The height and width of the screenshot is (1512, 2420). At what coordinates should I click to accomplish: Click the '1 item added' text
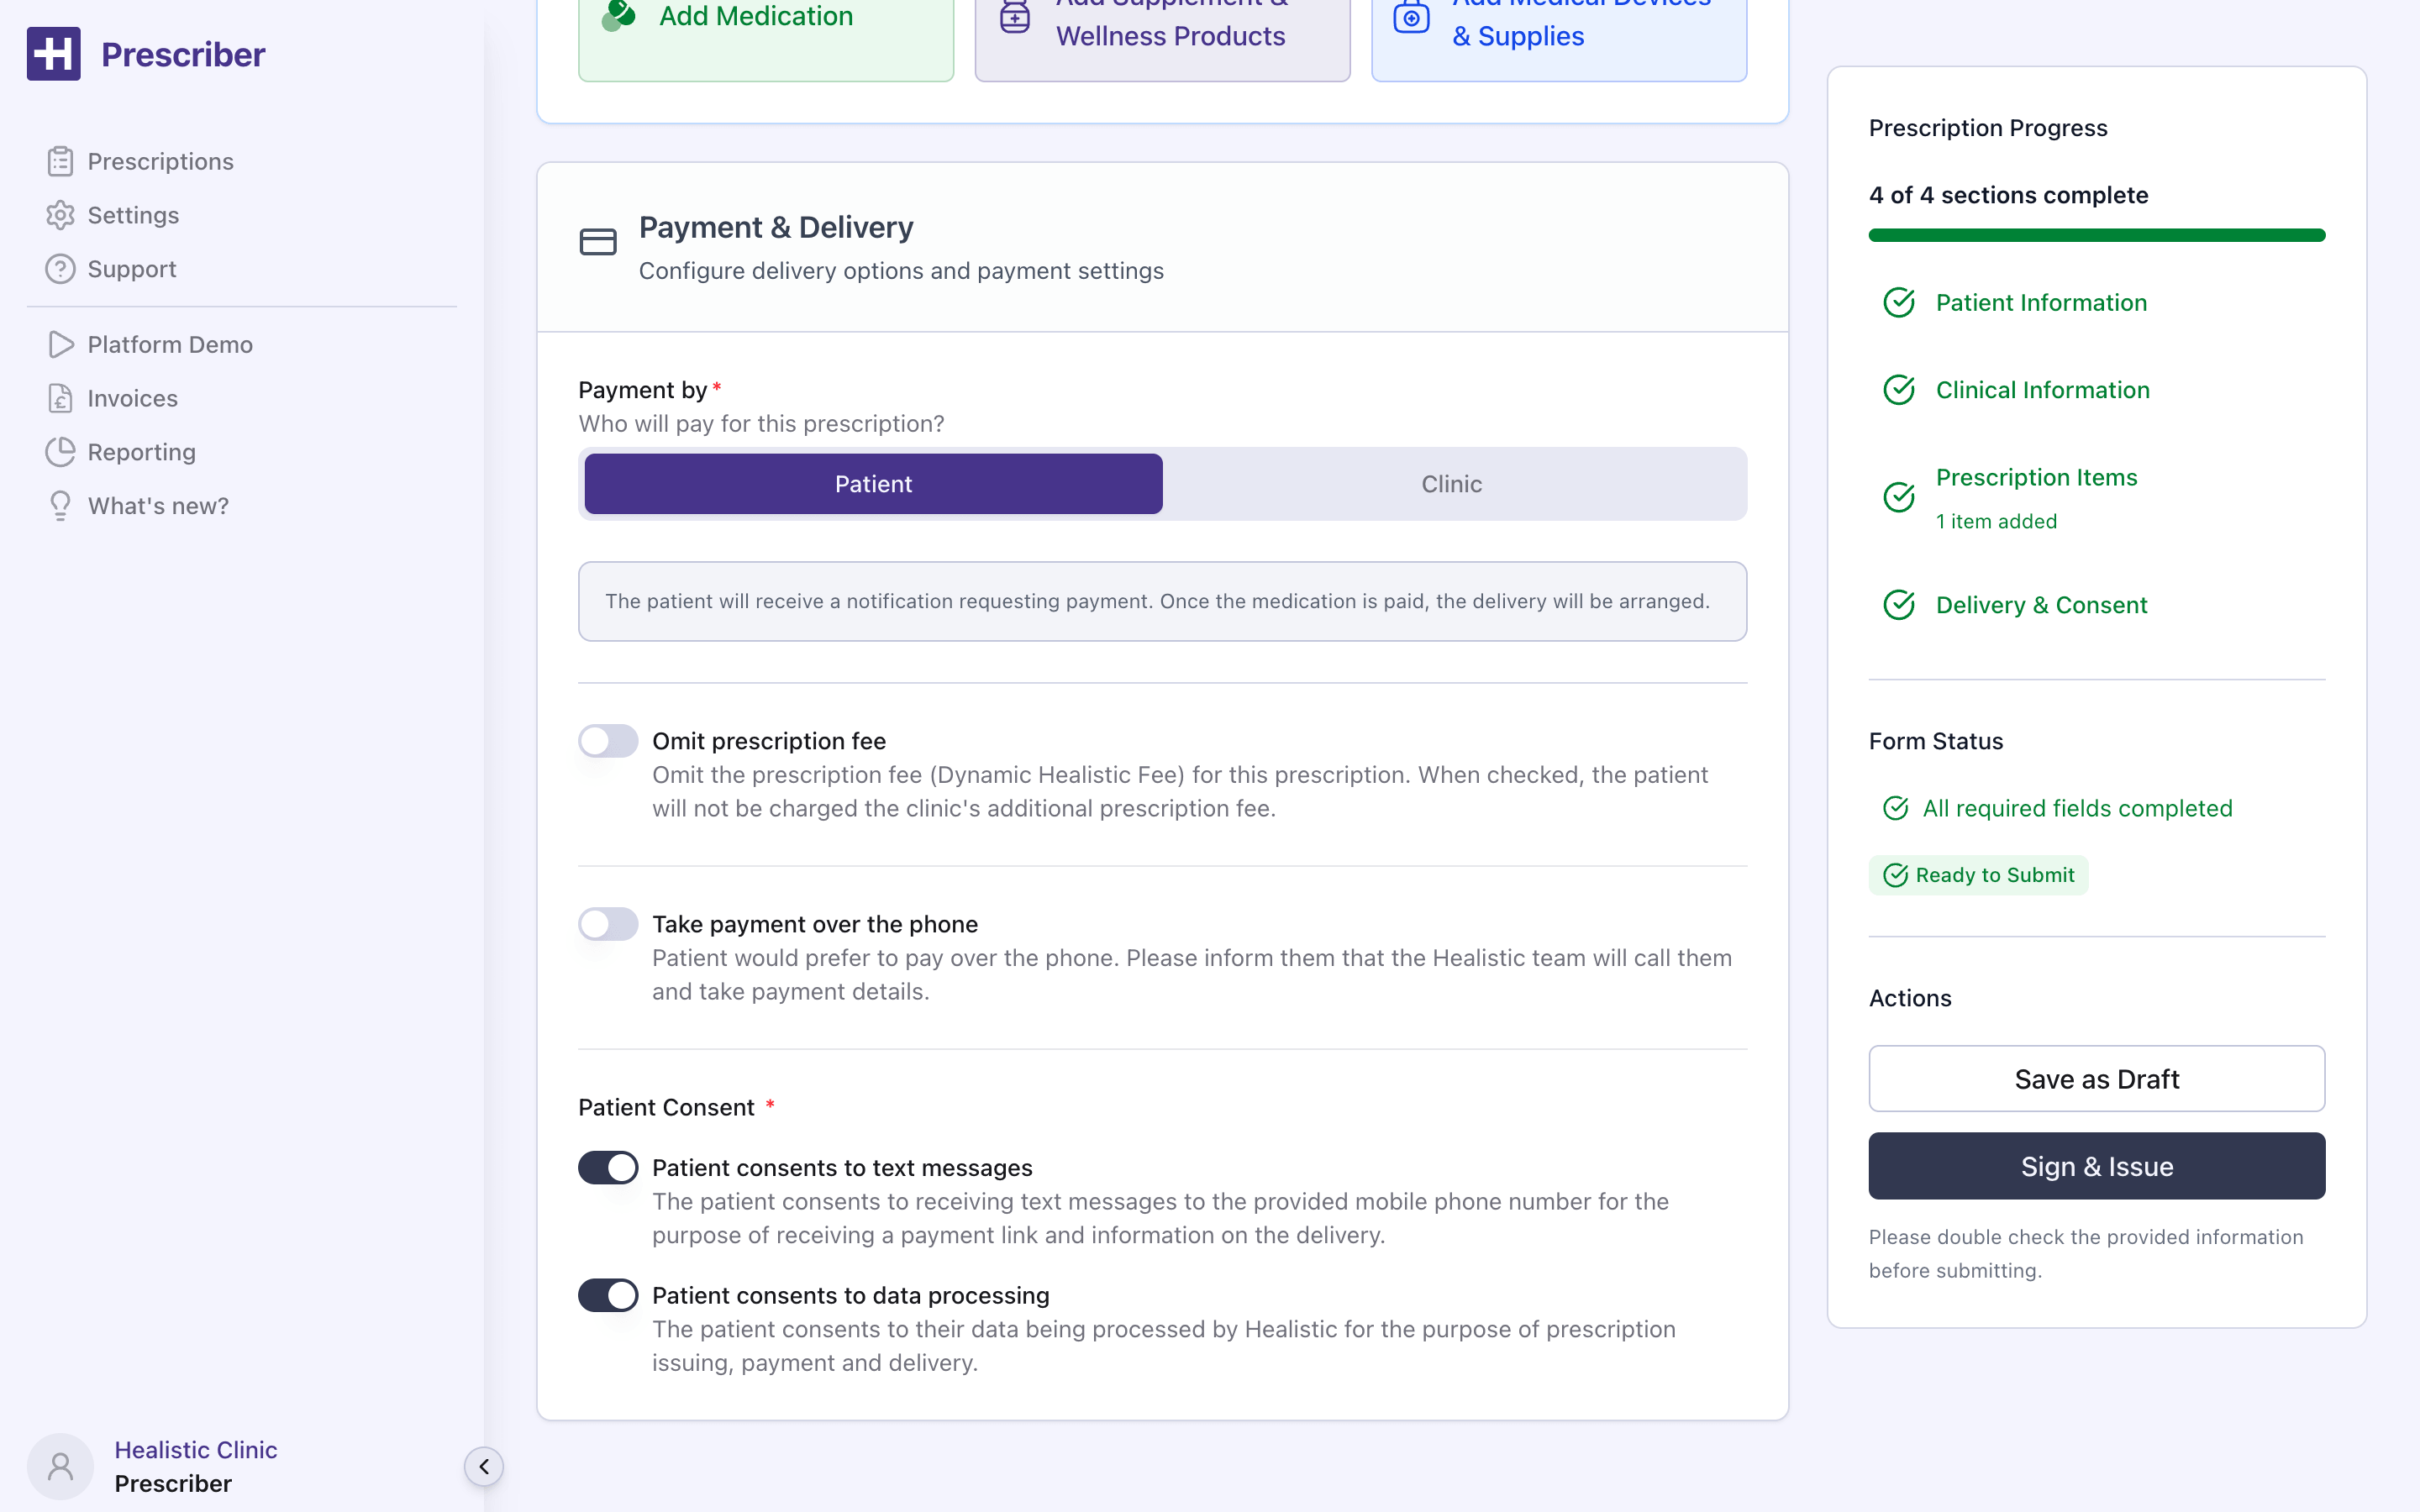click(1996, 521)
